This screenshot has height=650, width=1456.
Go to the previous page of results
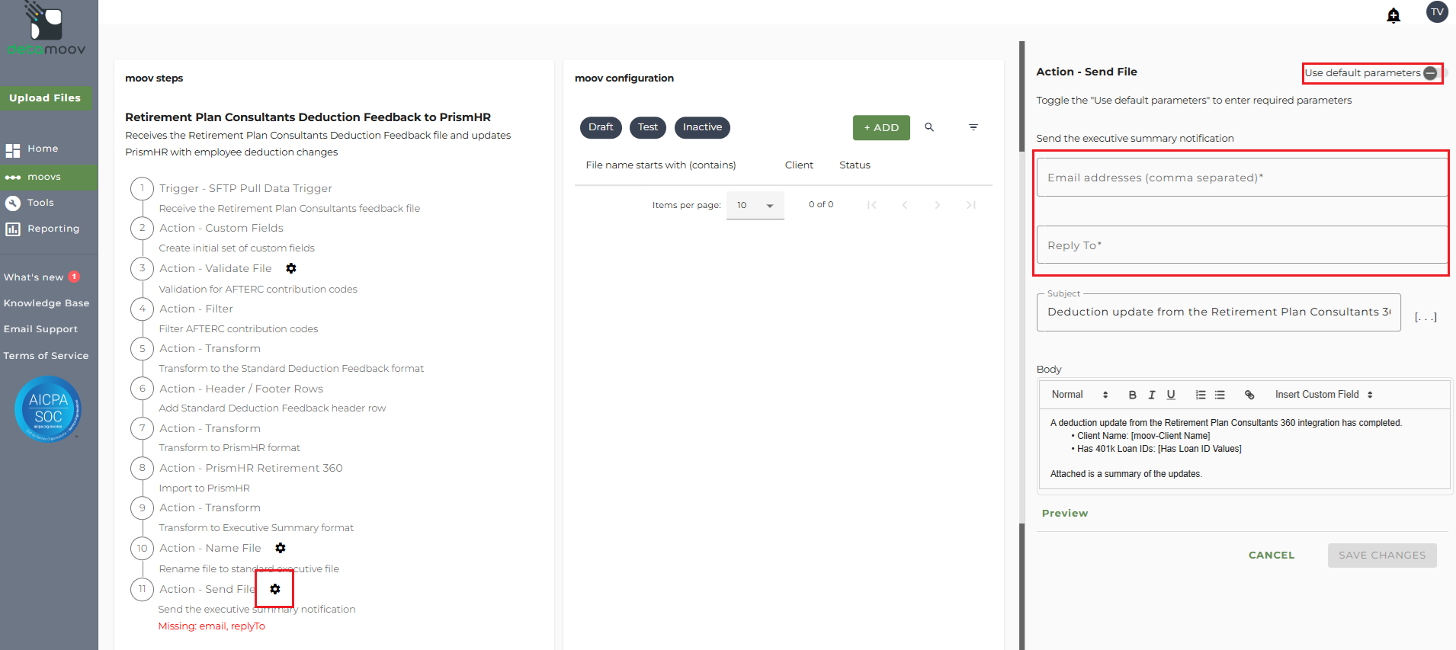905,205
